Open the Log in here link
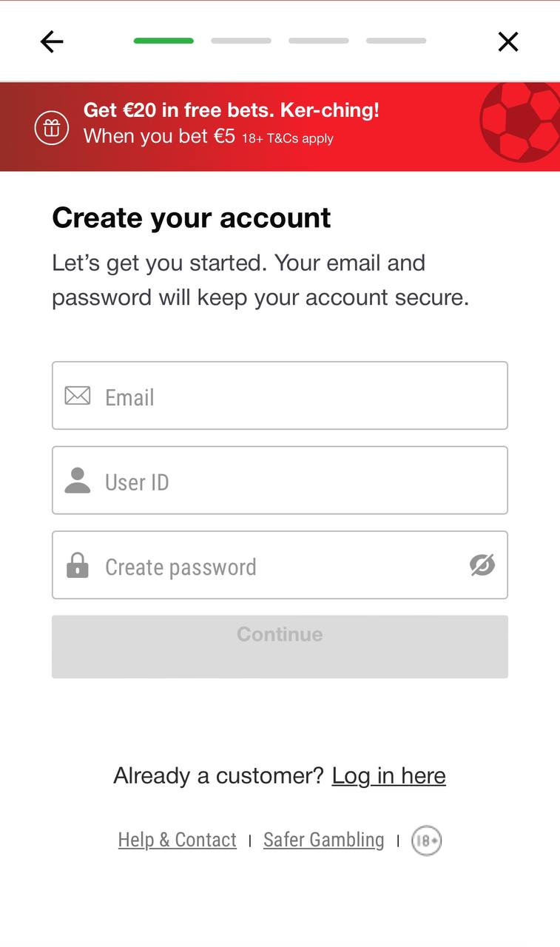 click(x=389, y=775)
